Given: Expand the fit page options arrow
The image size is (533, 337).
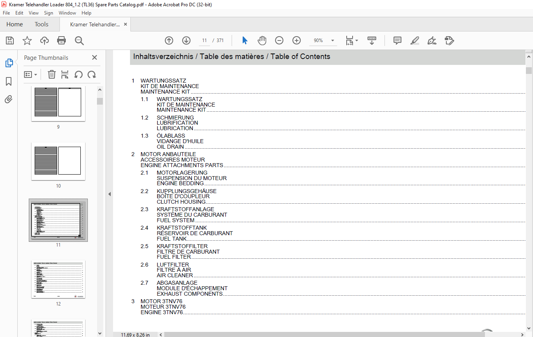Looking at the screenshot, I should 357,41.
